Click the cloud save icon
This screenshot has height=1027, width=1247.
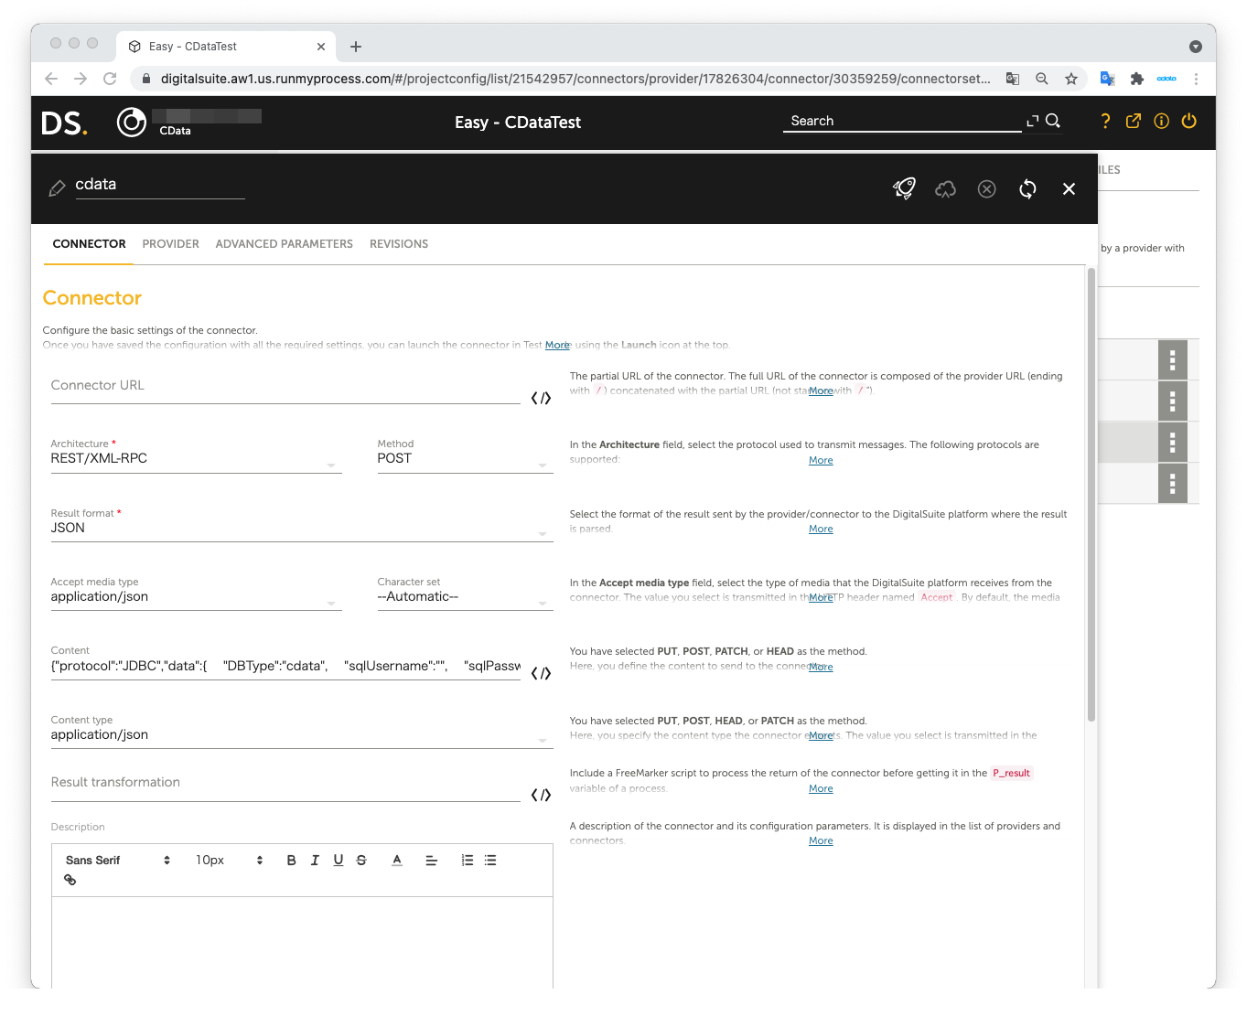click(945, 188)
